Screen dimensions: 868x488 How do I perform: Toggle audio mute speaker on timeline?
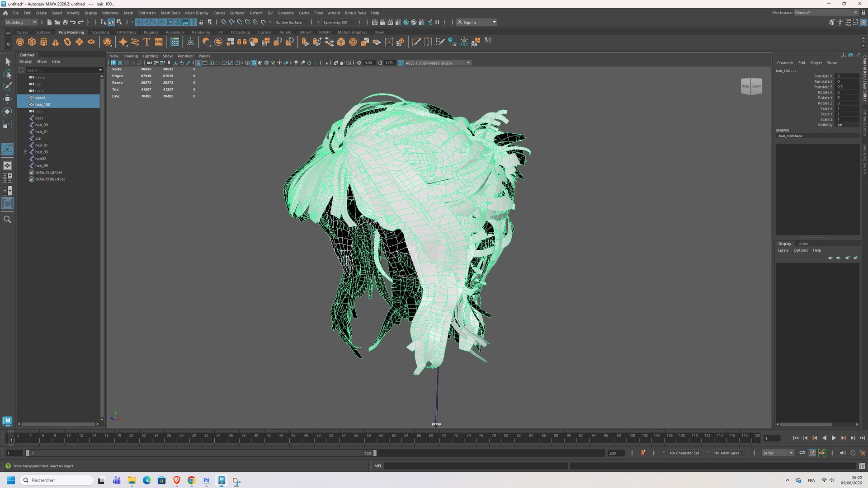pos(843,453)
